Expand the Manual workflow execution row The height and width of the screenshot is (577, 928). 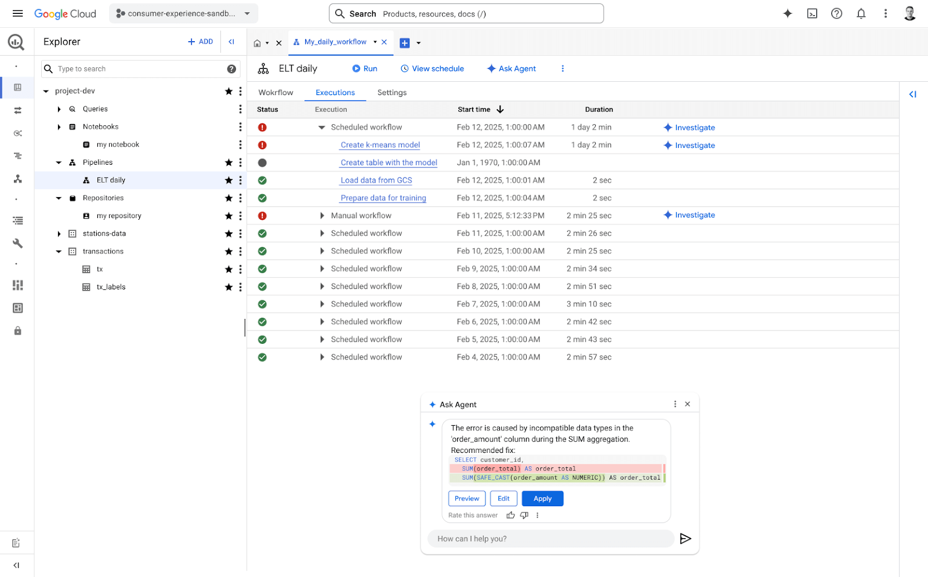point(322,216)
